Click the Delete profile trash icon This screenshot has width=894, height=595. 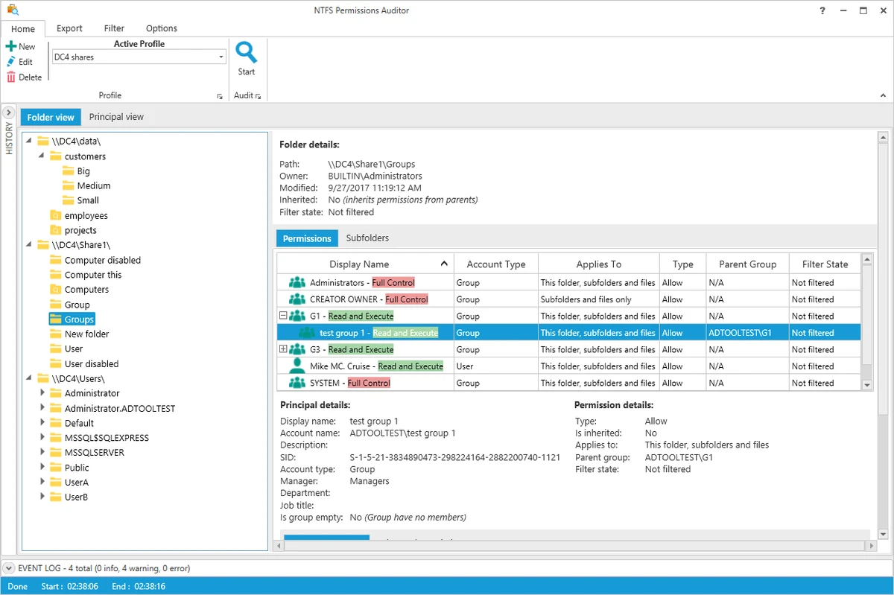11,77
